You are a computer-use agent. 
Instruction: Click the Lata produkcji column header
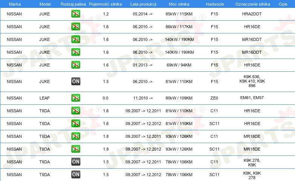click(143, 4)
